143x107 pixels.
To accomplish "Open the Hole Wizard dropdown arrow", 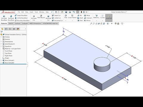I will [41, 21].
